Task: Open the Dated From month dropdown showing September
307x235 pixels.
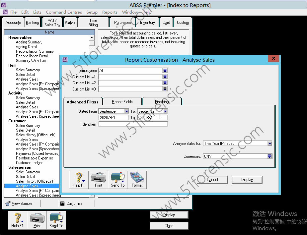Action: pyautogui.click(x=127, y=111)
